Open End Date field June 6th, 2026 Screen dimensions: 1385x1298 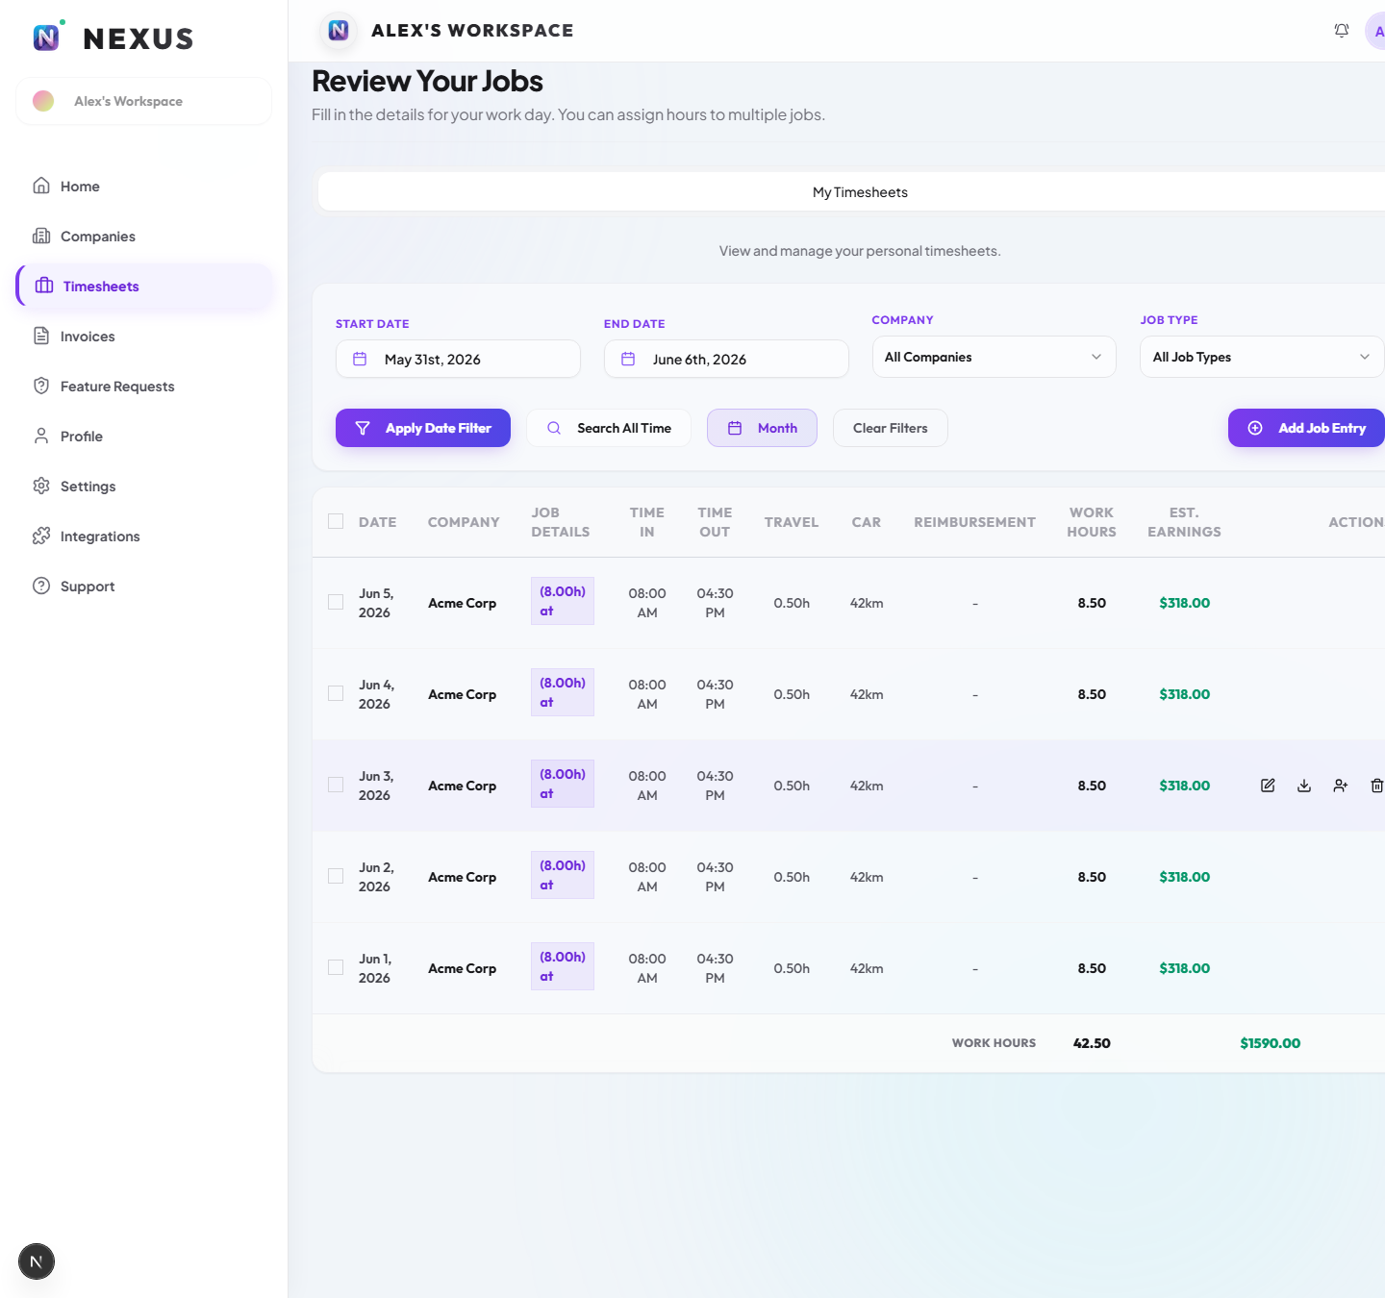tap(726, 359)
